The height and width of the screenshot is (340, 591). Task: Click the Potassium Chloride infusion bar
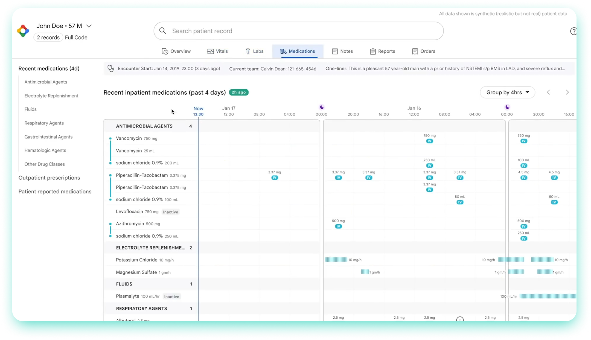coord(336,260)
